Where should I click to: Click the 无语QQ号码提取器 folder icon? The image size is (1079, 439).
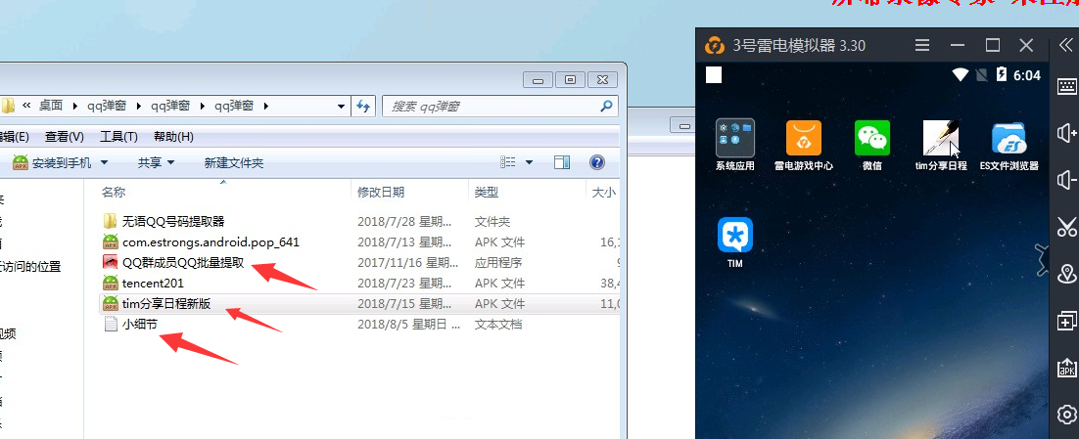(x=110, y=221)
